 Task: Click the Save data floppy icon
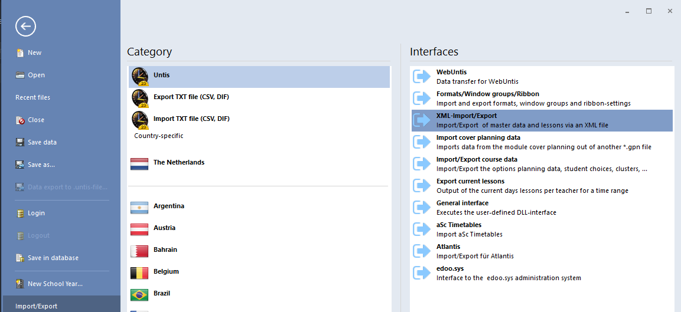click(x=20, y=142)
